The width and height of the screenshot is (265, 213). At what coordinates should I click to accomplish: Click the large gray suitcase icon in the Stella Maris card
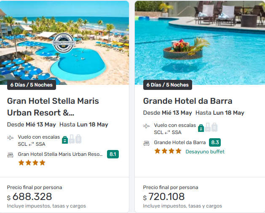[x=78, y=139]
